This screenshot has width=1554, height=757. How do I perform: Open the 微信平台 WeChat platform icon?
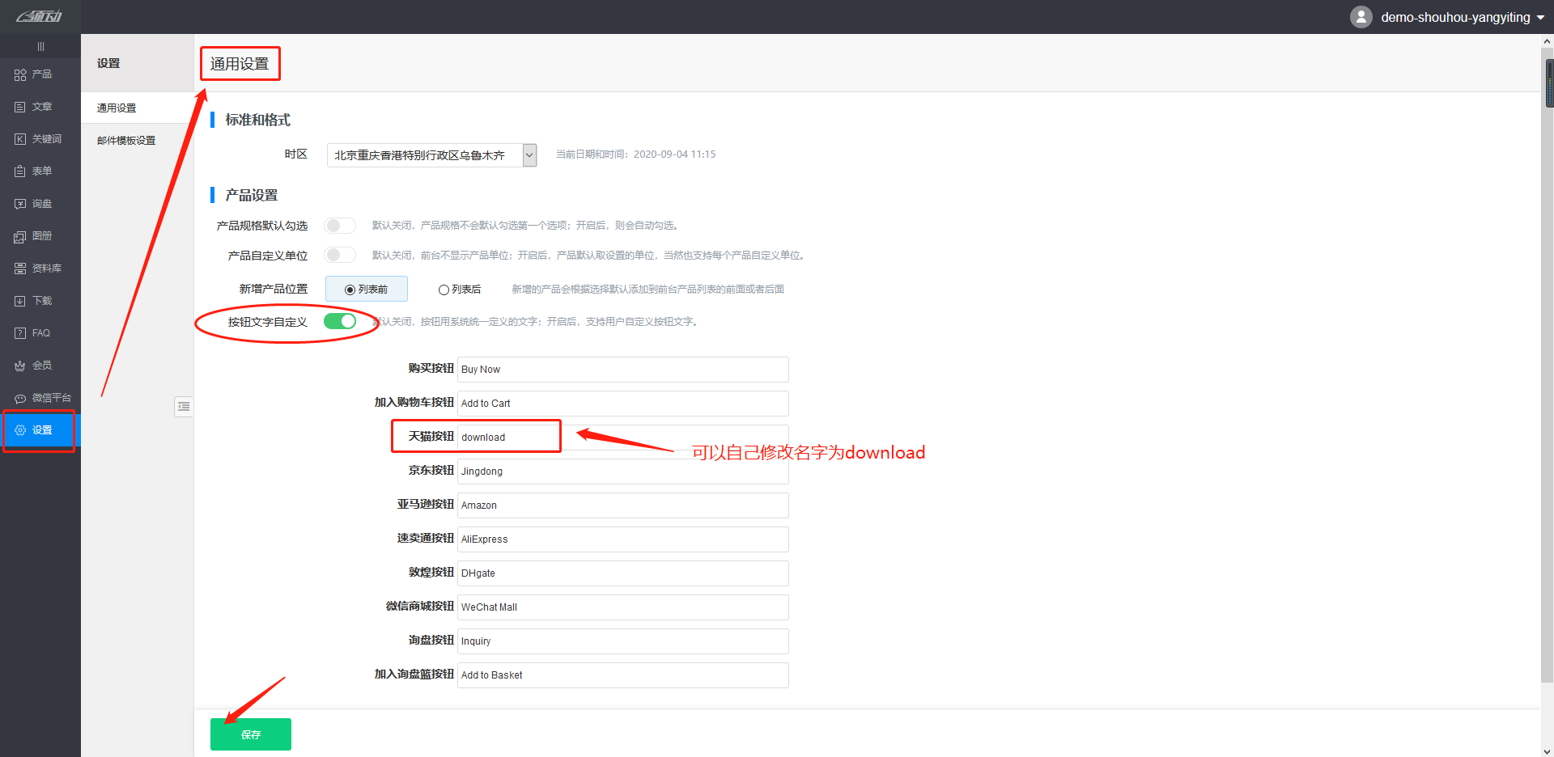20,398
